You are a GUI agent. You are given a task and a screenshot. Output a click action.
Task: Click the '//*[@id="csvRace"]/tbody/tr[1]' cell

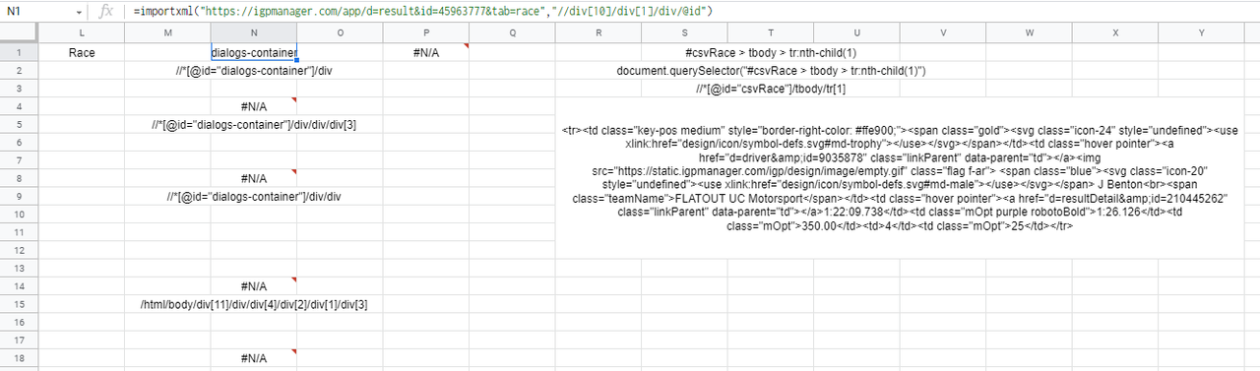pos(771,89)
